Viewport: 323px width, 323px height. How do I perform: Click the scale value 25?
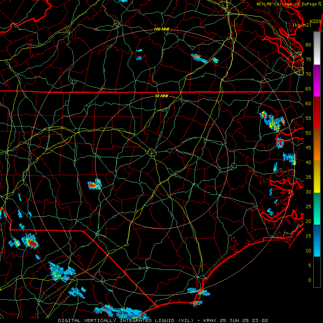[x=308, y=207]
